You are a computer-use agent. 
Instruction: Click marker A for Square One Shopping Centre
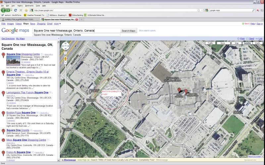click(3, 54)
